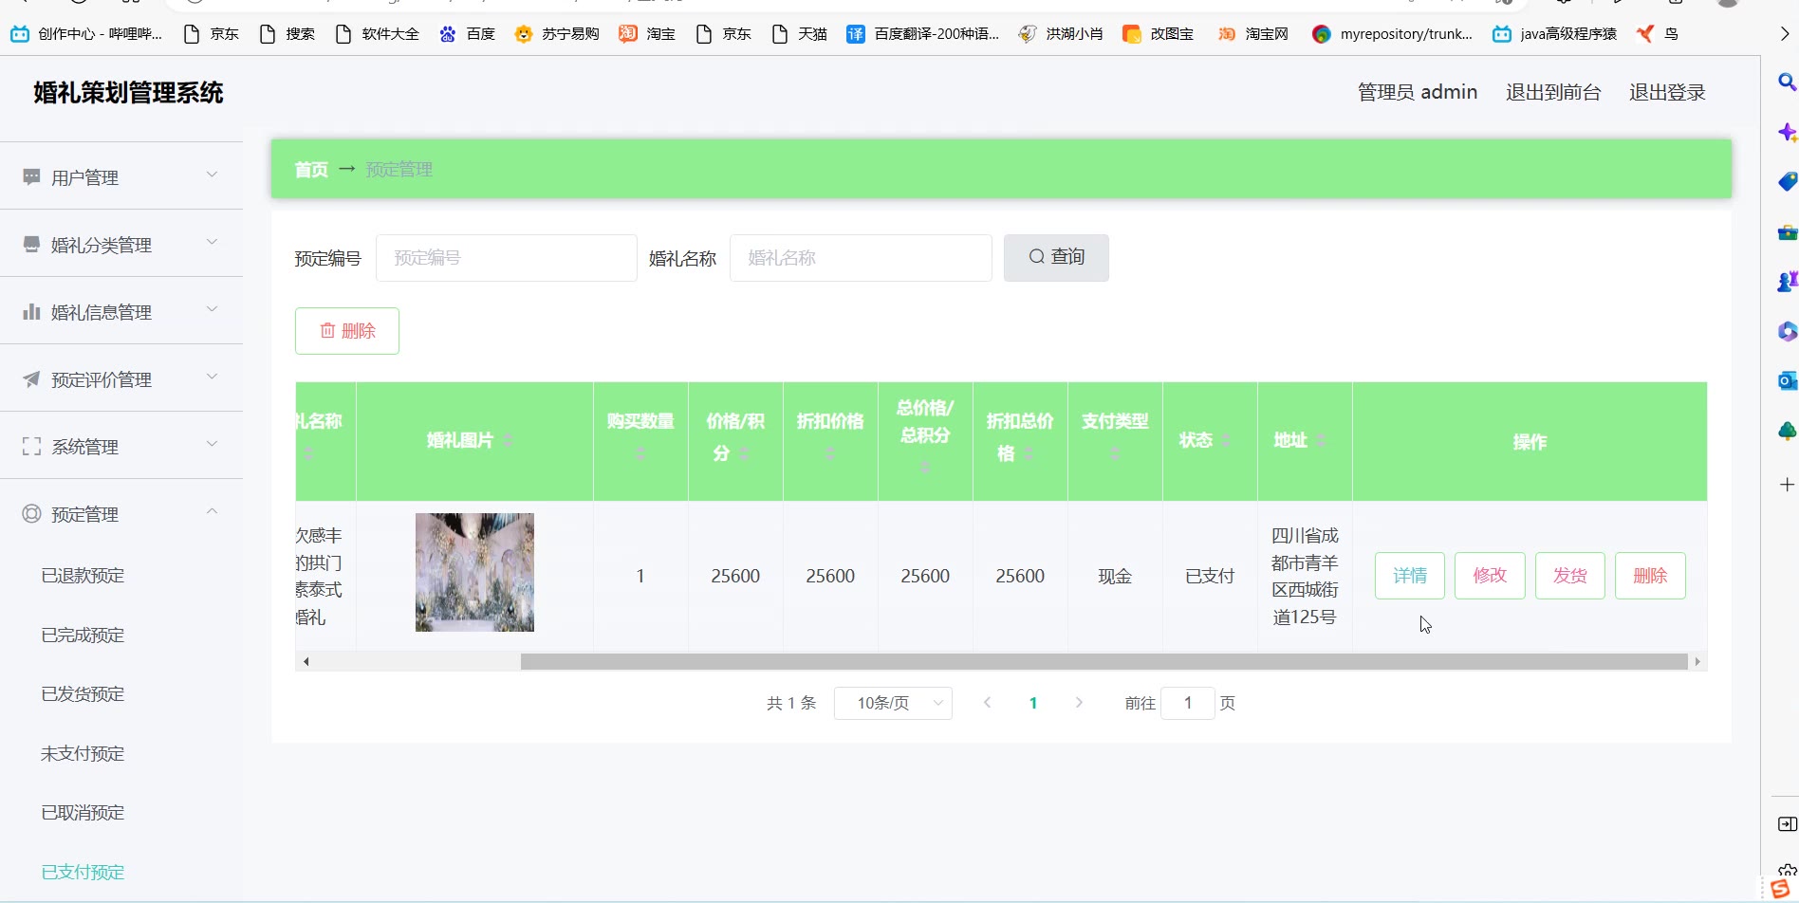Click the table horizontal scrollbar thumb

click(1104, 661)
